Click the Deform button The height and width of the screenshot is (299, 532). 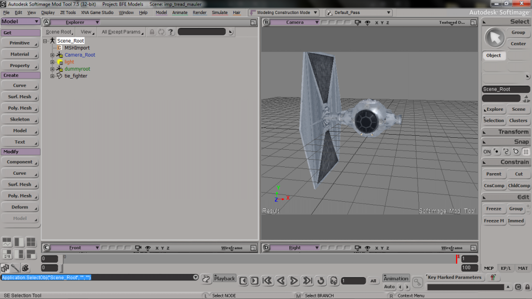pyautogui.click(x=20, y=207)
